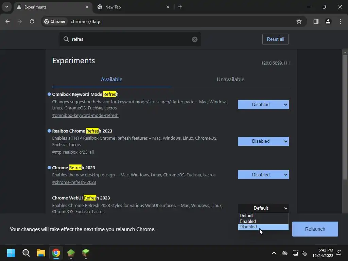Click the Omnibox Keyword Mode Refresh title

tap(85, 94)
